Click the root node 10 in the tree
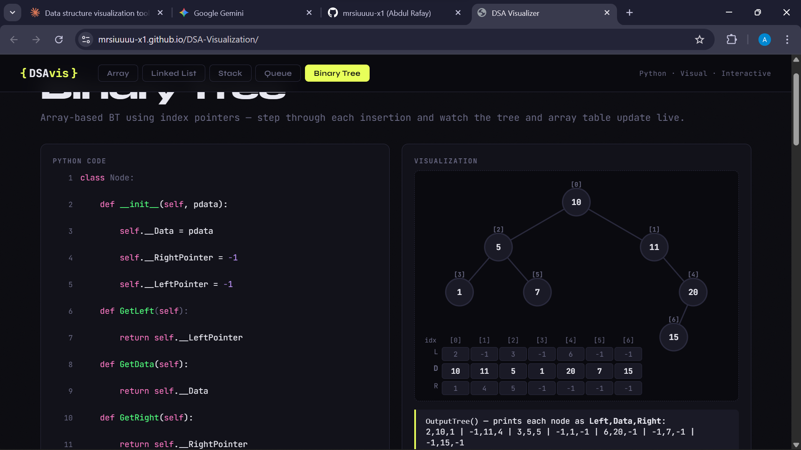The image size is (801, 450). [576, 202]
